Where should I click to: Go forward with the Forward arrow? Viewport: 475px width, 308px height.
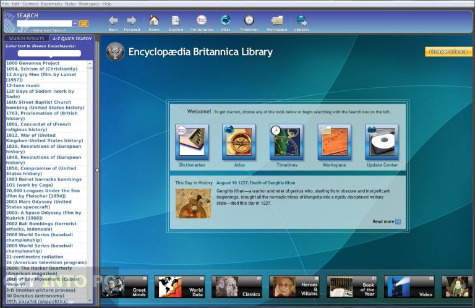[132, 23]
